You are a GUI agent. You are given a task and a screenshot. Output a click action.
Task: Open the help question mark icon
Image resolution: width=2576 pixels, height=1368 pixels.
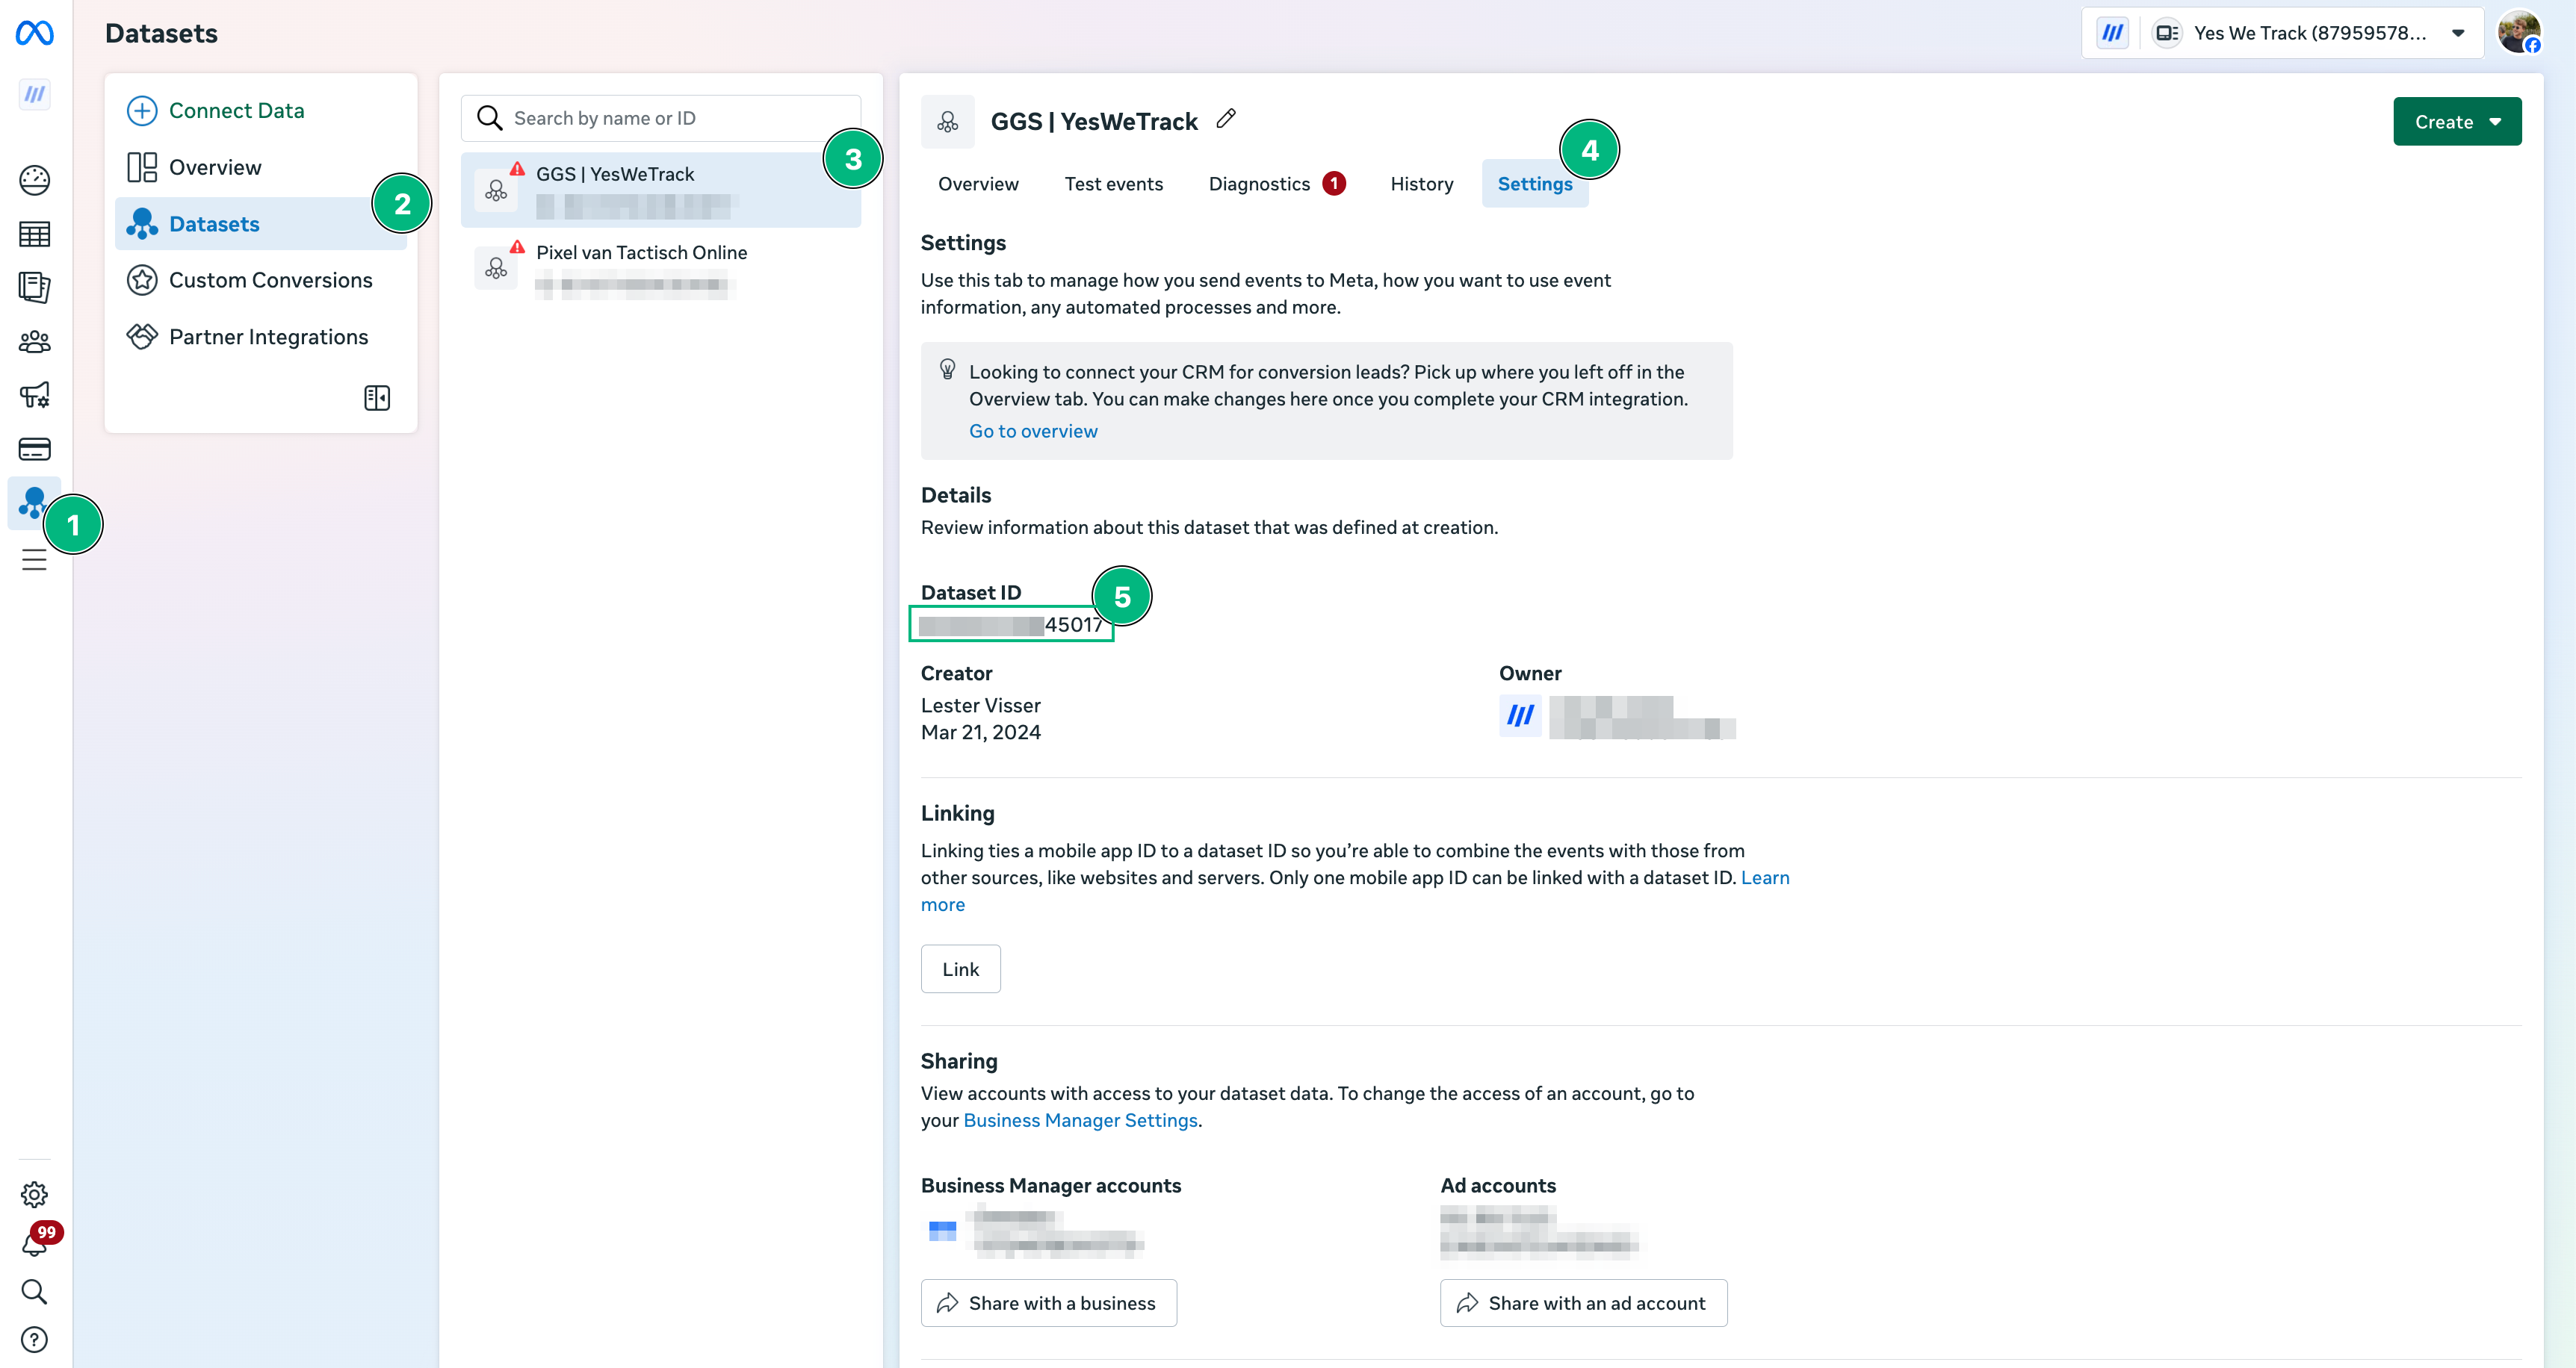coord(34,1339)
